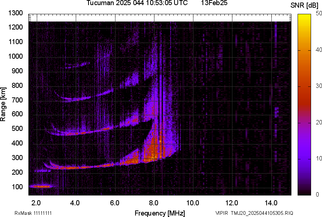Click the VIPIR label in footer
This screenshot has height=217, width=322.
tap(221, 213)
